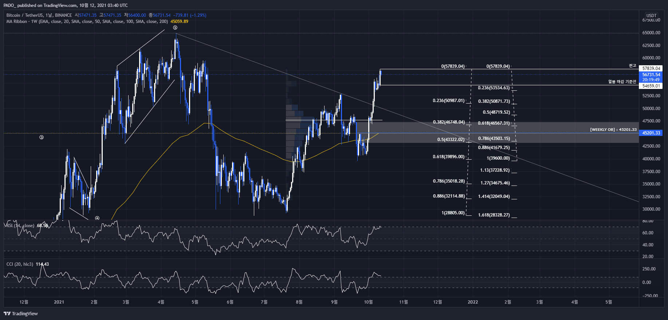Click the current price label 56731.54
Image resolution: width=668 pixels, height=320 pixels.
tap(651, 75)
